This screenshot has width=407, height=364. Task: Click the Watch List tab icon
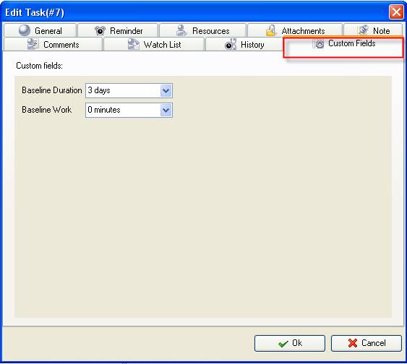[x=134, y=44]
